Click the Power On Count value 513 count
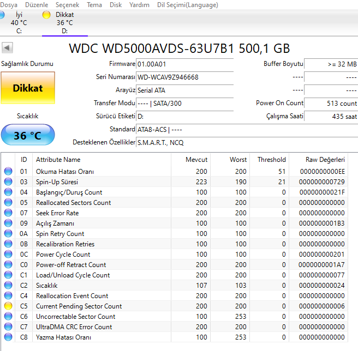The height and width of the screenshot is (351, 358). (x=331, y=104)
